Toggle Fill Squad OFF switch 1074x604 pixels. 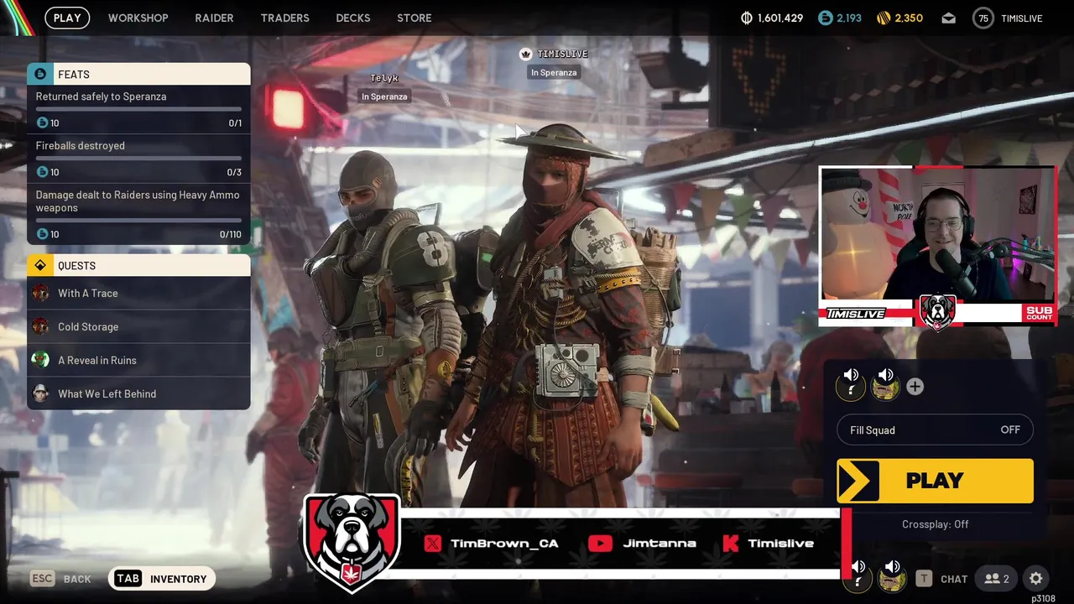(935, 430)
